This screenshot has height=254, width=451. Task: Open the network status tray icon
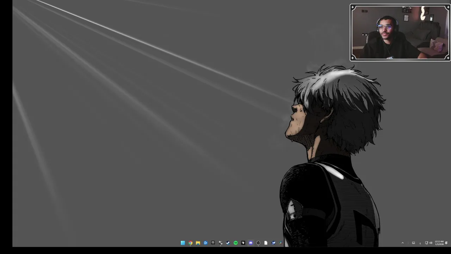coord(427,243)
